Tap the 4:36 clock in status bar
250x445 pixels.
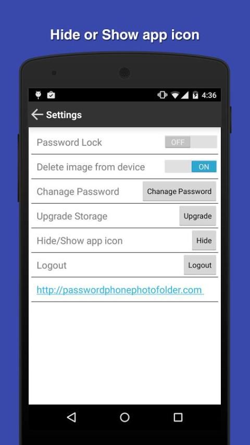[x=209, y=95]
